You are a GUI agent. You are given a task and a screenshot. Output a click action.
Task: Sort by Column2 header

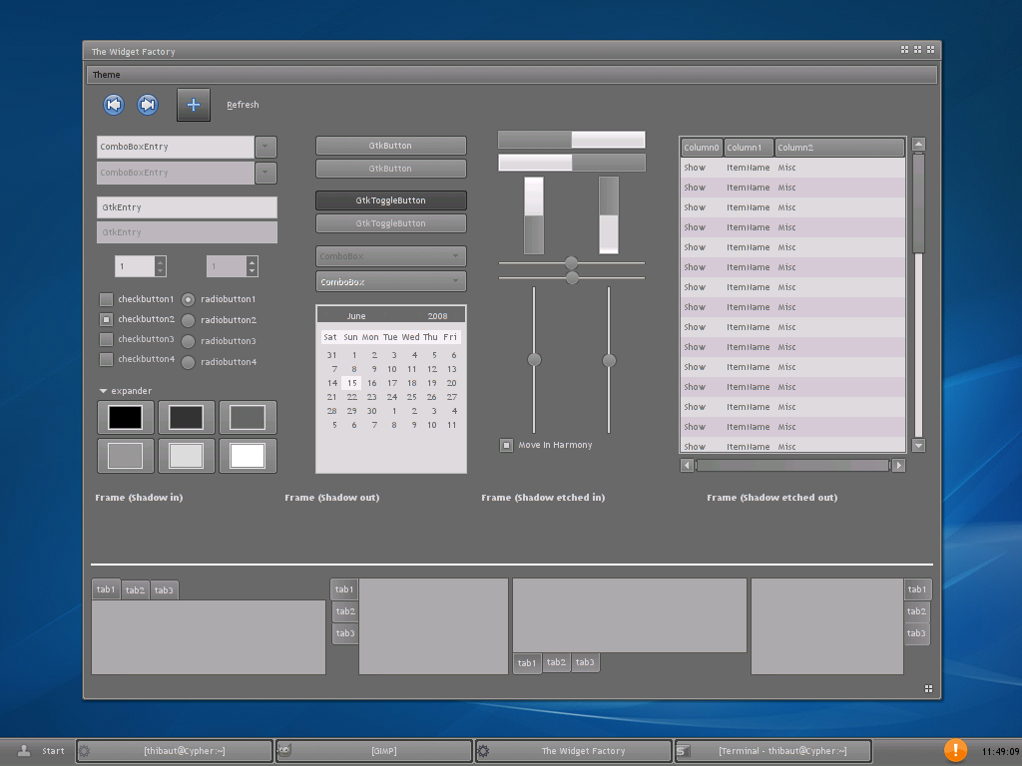(839, 148)
